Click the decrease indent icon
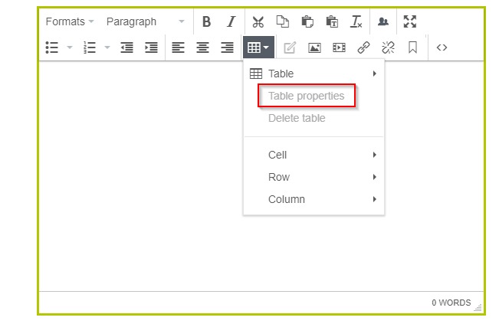The height and width of the screenshot is (324, 499). pyautogui.click(x=126, y=47)
